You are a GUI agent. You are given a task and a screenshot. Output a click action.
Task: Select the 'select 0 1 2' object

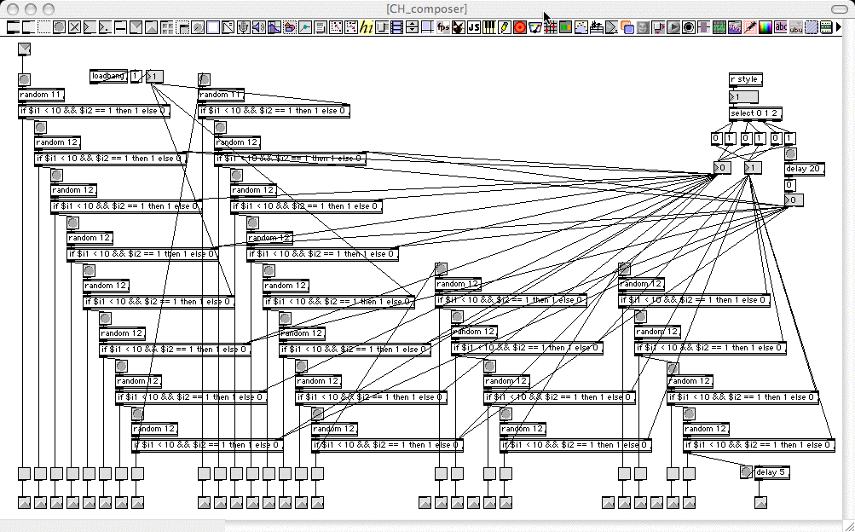pyautogui.click(x=755, y=113)
